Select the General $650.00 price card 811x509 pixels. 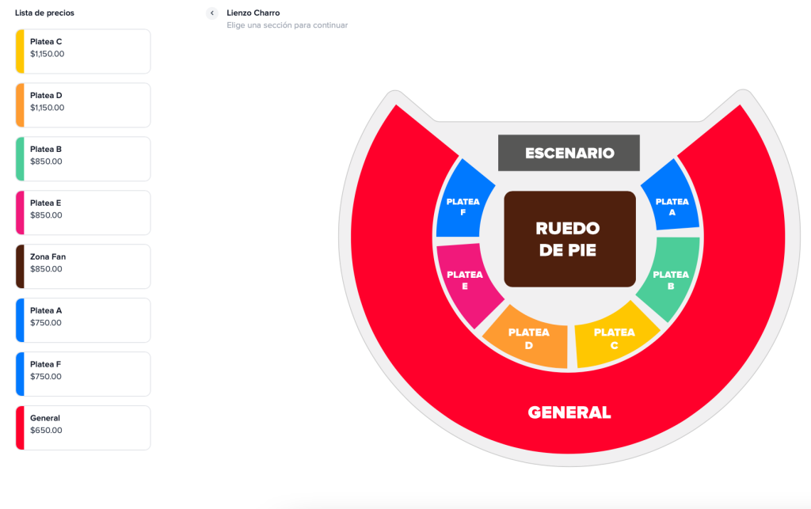(82, 427)
